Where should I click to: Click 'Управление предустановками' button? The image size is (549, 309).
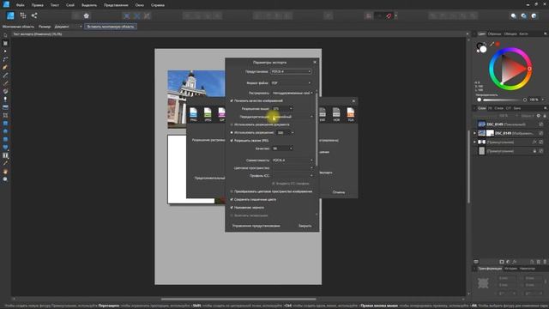tap(256, 226)
